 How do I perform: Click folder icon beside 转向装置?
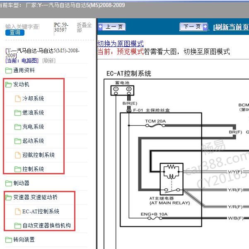tap(9, 240)
